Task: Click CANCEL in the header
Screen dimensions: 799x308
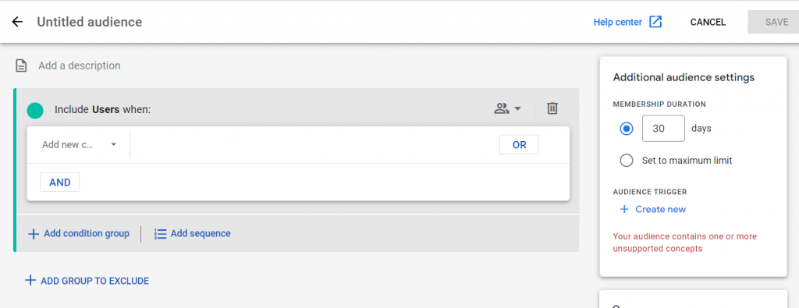Action: (x=708, y=22)
